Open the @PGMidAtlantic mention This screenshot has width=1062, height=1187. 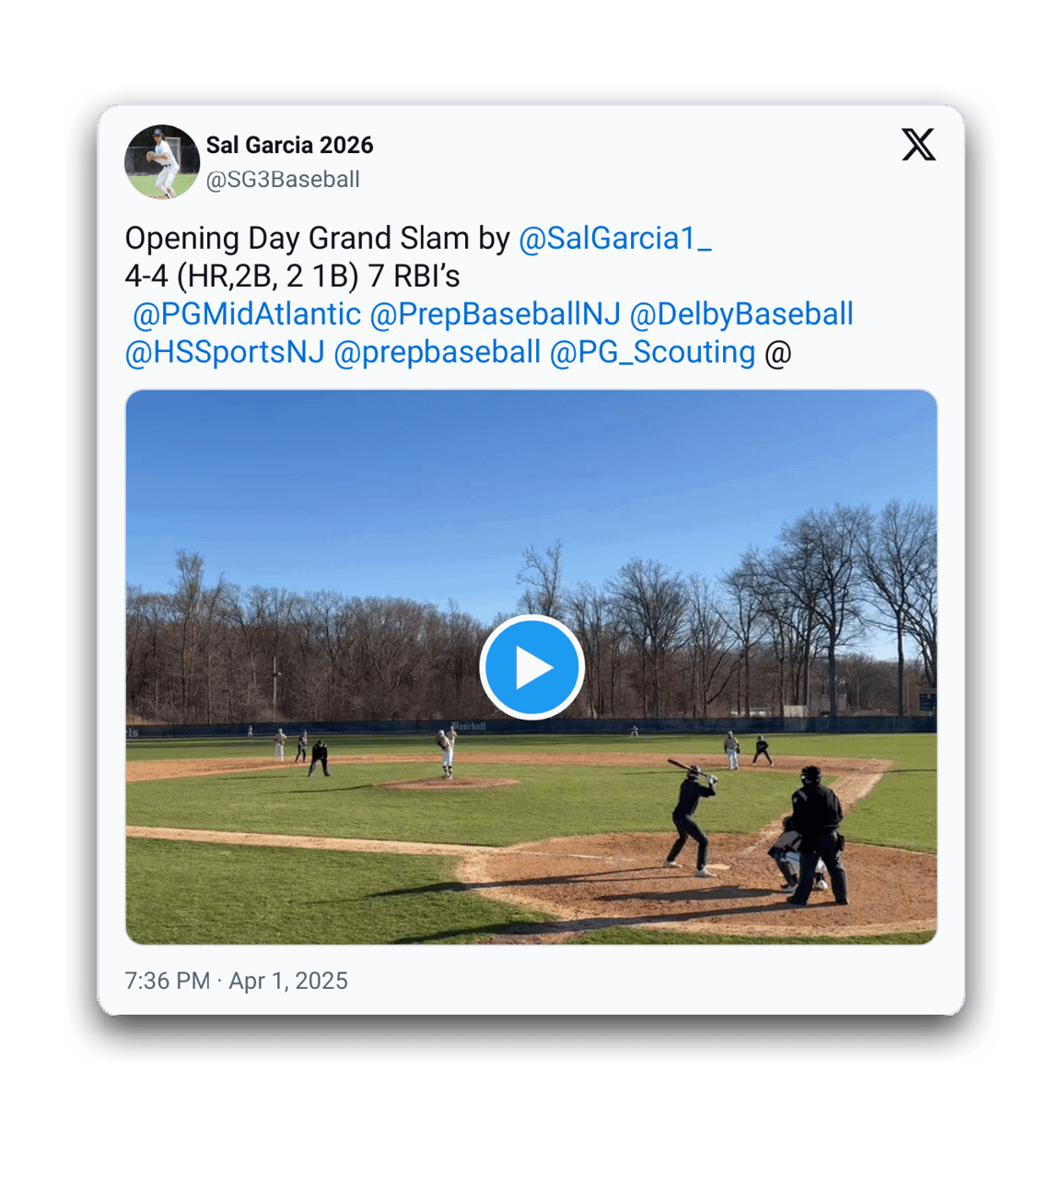247,314
